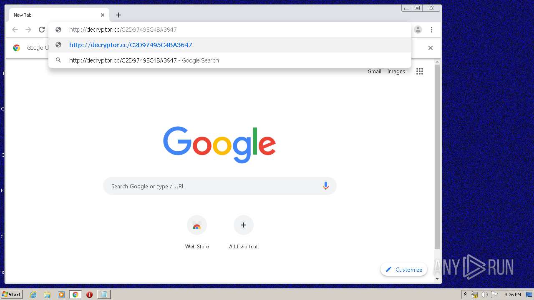Image resolution: width=534 pixels, height=300 pixels.
Task: Focus the Search Google or type a URL box
Action: point(220,186)
